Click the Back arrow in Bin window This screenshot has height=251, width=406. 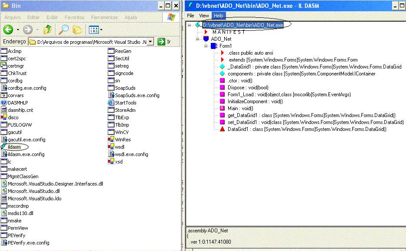(8, 29)
